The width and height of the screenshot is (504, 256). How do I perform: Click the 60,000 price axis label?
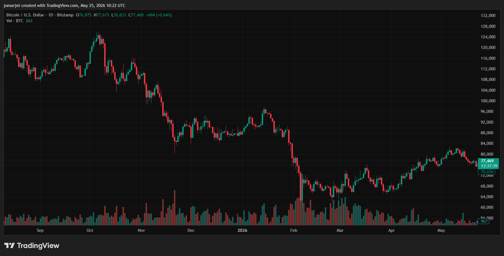487,207
